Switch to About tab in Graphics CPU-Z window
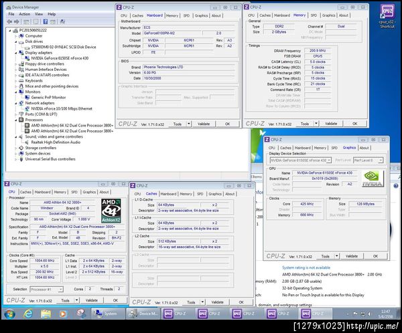The height and width of the screenshot is (333, 402). coord(364,148)
